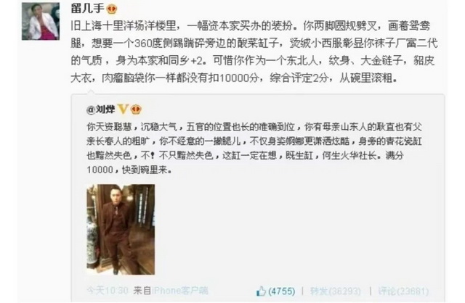Click the pointer notch atop the quoted card
The image size is (465, 303).
(90, 92)
